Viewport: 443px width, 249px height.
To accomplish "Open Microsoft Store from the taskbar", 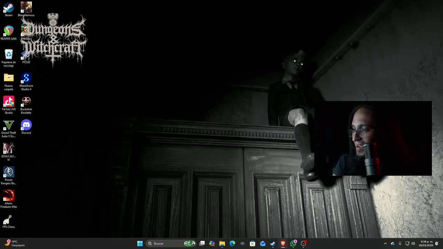I will click(253, 243).
